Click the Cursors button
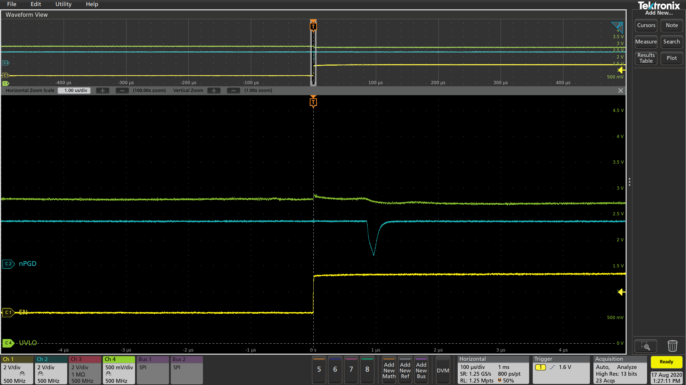The image size is (686, 385). 646,25
